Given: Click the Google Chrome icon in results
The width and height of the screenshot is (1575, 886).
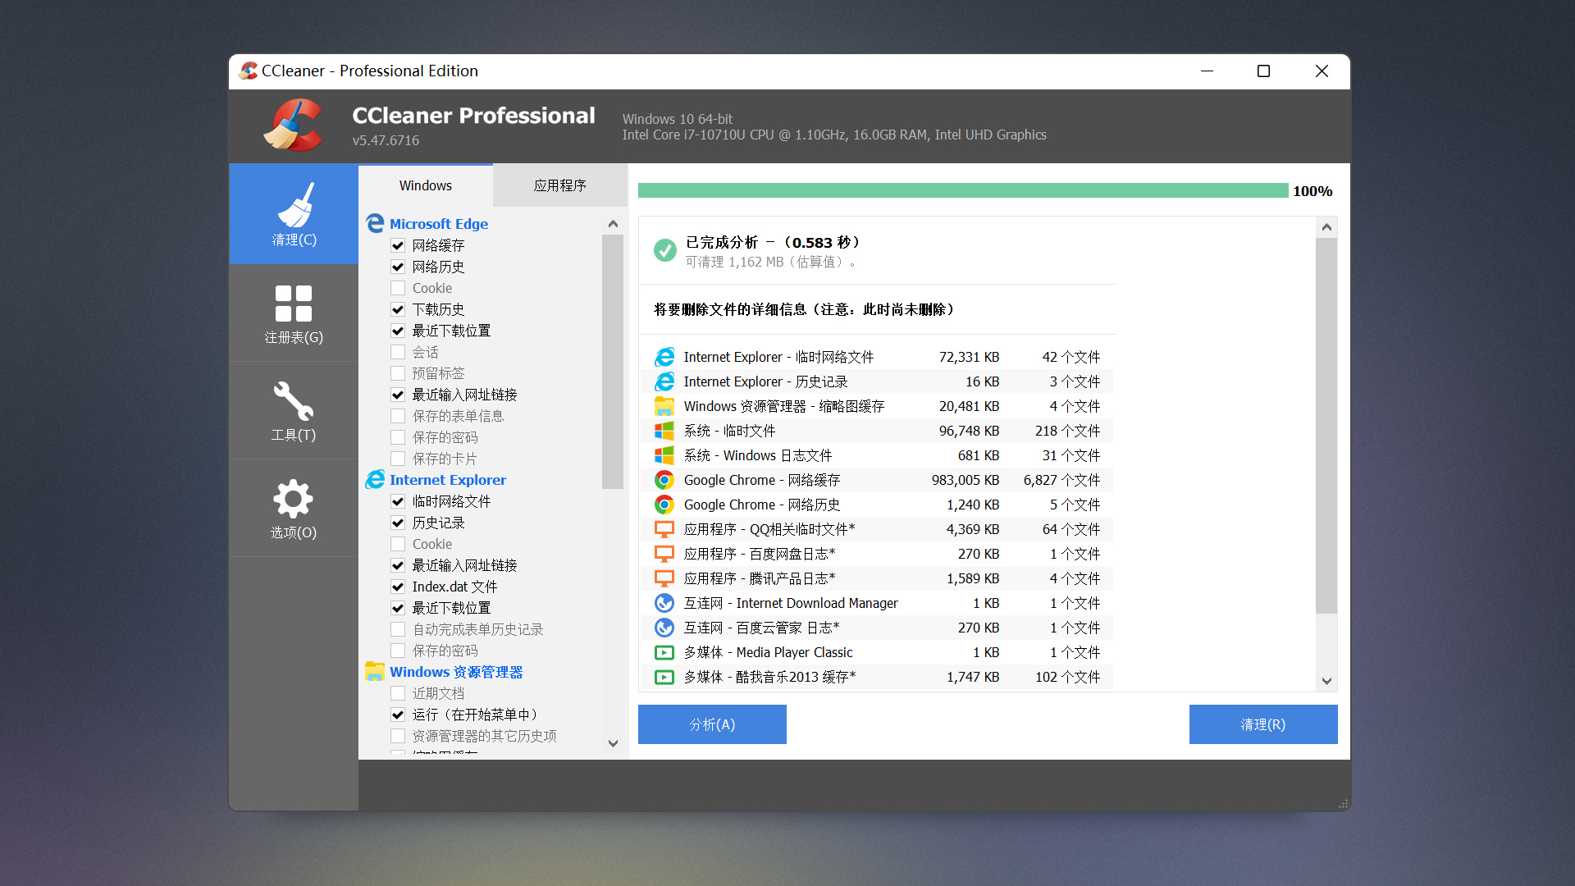Looking at the screenshot, I should (x=664, y=480).
